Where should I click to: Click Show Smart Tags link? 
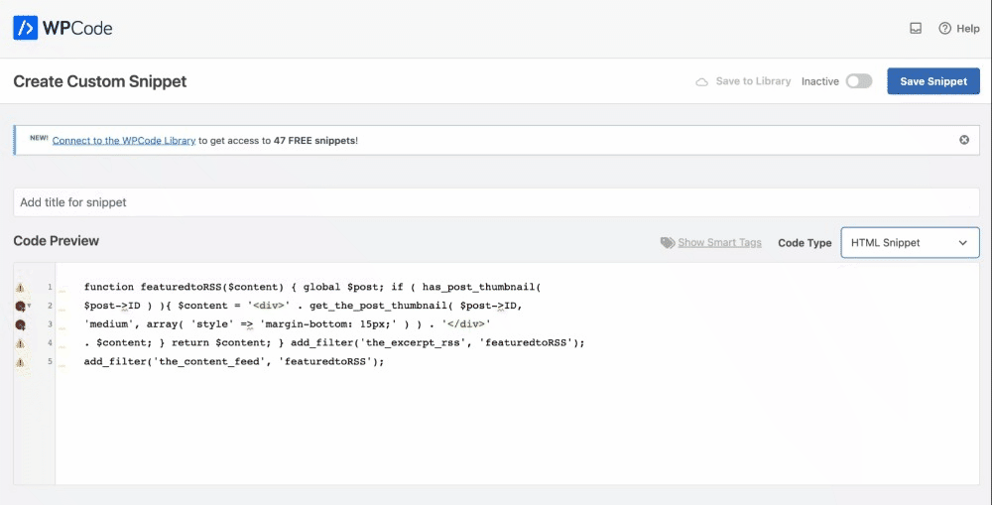click(719, 243)
